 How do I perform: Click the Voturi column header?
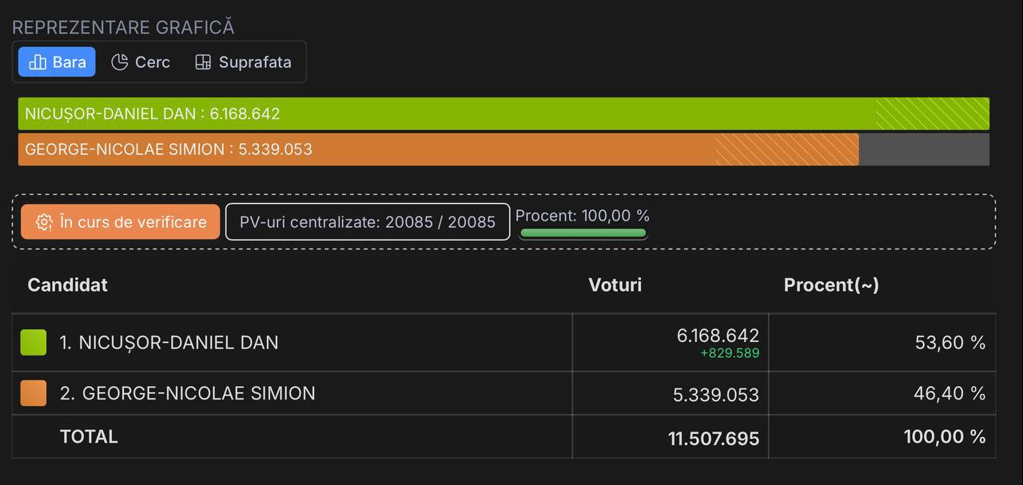click(615, 285)
